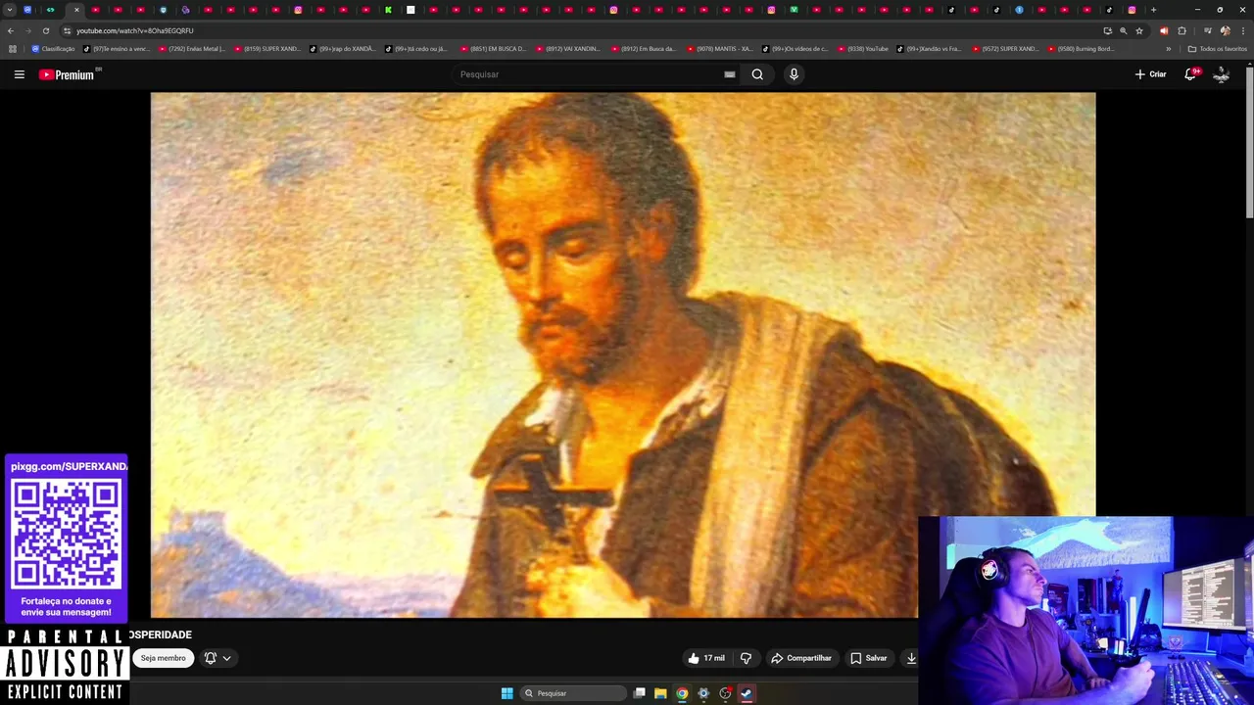Screen dimensions: 1254x705
Task: Go forward in browser history
Action: [x=28, y=30]
